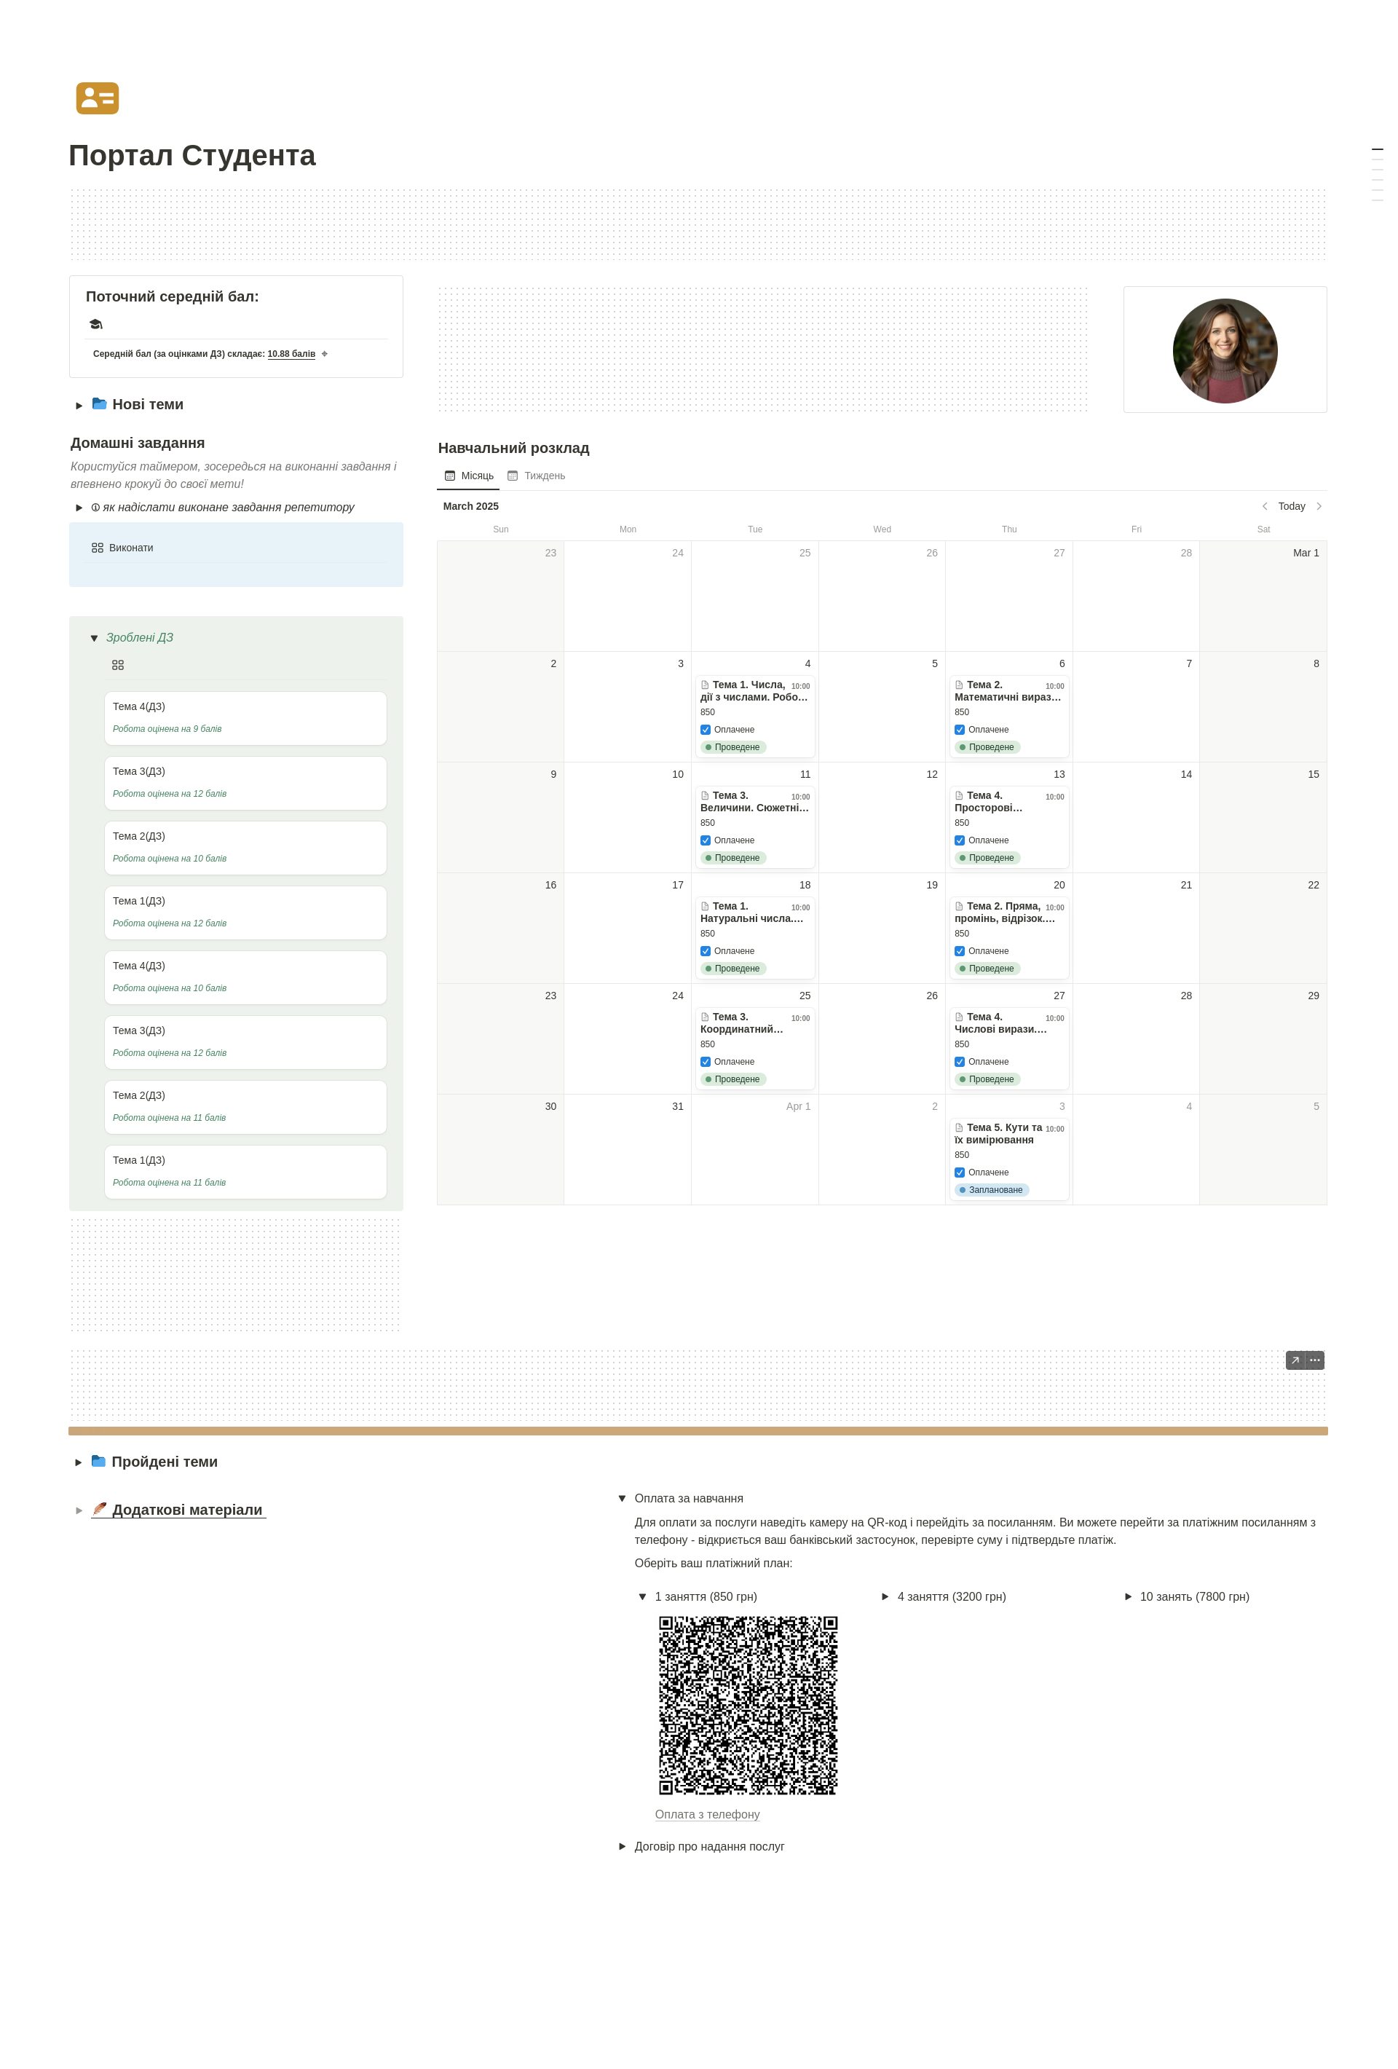Toggle Оплачене checkbox on March 27 lesson

click(x=960, y=1061)
